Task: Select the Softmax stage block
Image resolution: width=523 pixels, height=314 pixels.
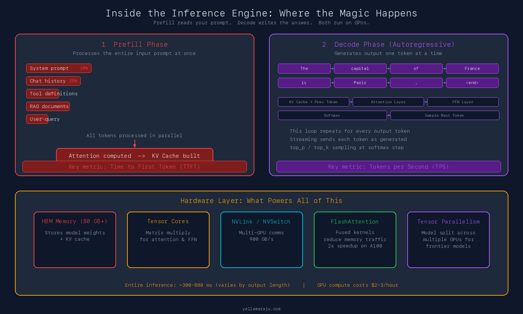Action: [x=332, y=115]
